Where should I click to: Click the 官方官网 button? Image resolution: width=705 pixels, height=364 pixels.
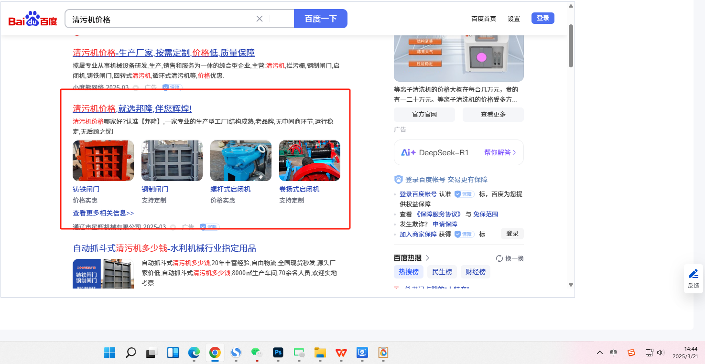coord(424,115)
